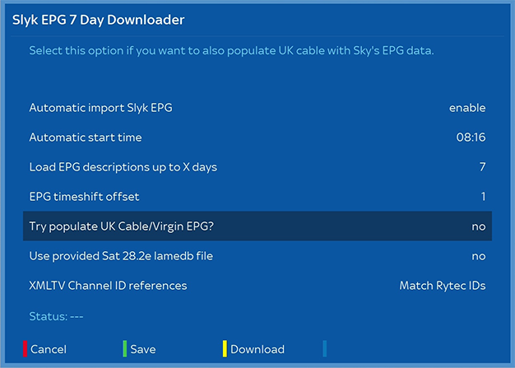Viewport: 515px width, 368px height.
Task: Click the green Save color marker
Action: pyautogui.click(x=125, y=348)
